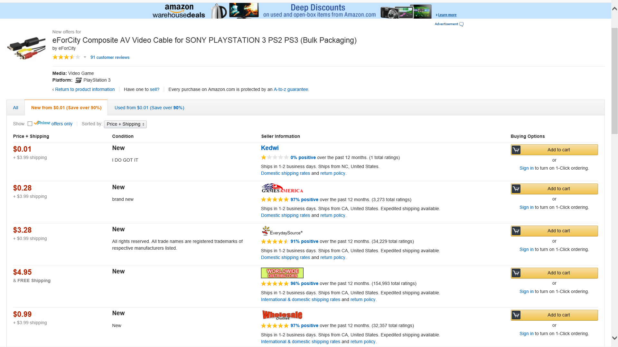Open EverydaySource's return policy link
The width and height of the screenshot is (618, 347).
[332, 257]
